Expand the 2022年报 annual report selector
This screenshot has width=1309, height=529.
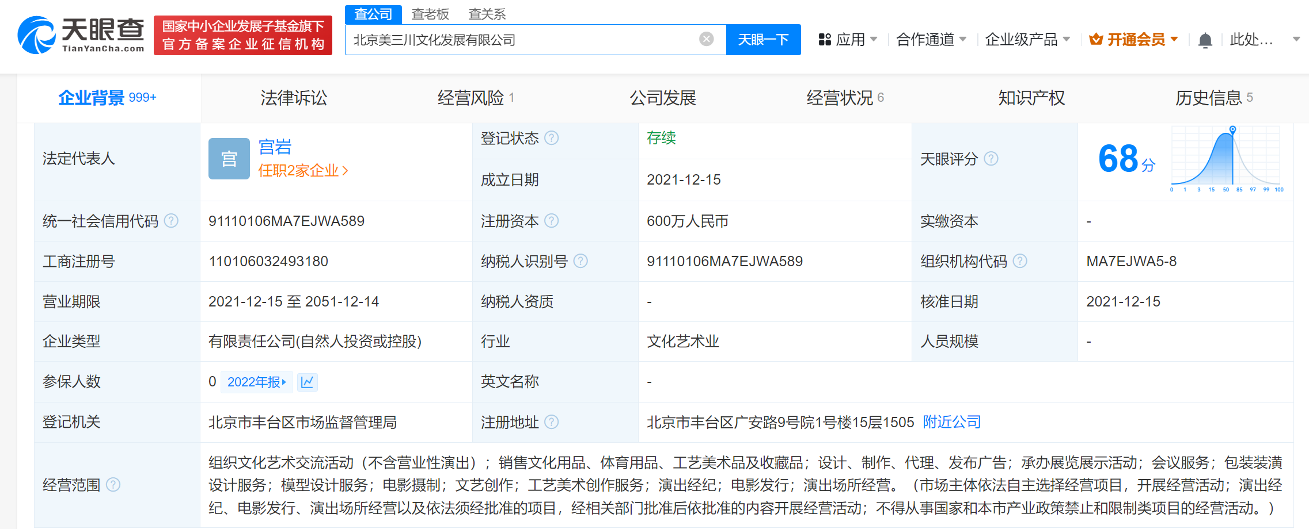[256, 382]
